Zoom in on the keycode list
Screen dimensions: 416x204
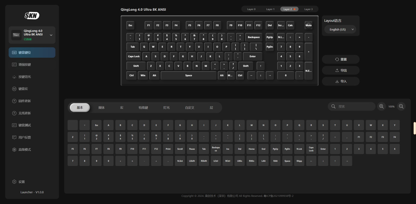(382, 107)
